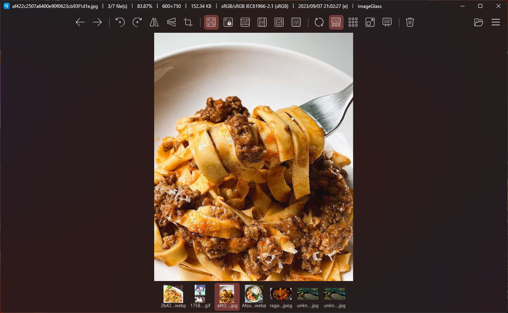
Task: Select the af42....jpg thumbnail
Action: click(227, 296)
